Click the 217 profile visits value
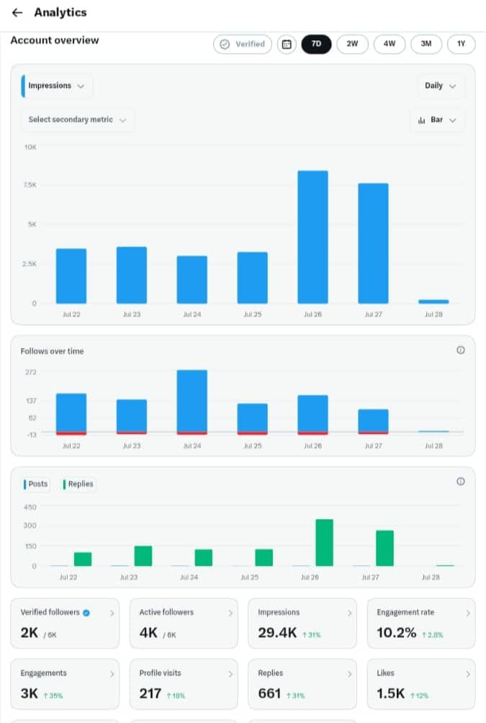The height and width of the screenshot is (723, 486). [x=150, y=693]
